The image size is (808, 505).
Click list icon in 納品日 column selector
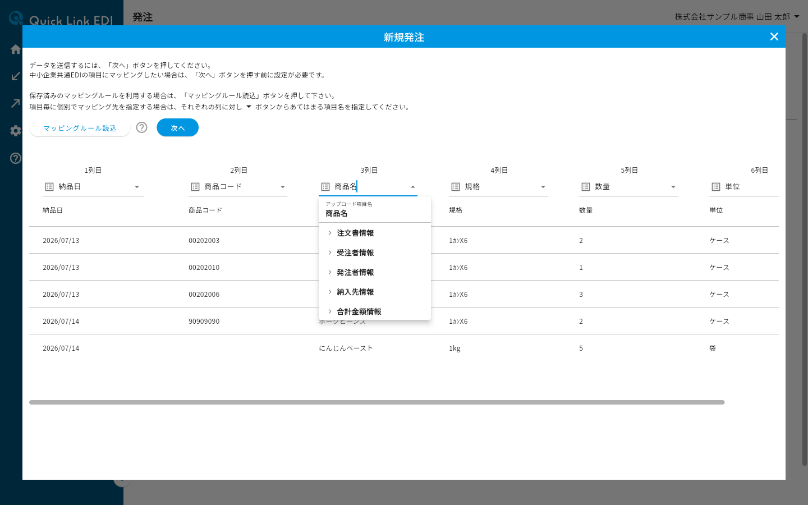pyautogui.click(x=49, y=187)
